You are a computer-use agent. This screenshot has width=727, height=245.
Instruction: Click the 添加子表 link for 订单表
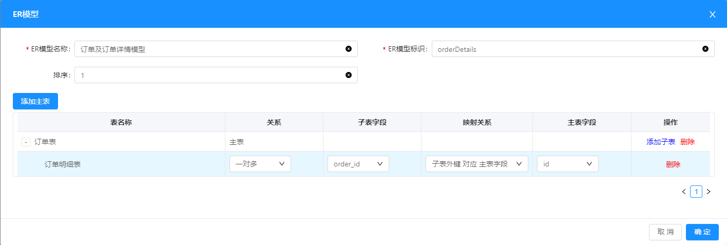coord(660,142)
